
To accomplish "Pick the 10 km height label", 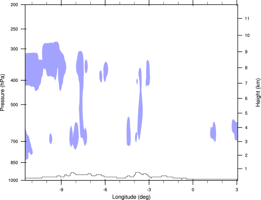I will [x=247, y=35].
